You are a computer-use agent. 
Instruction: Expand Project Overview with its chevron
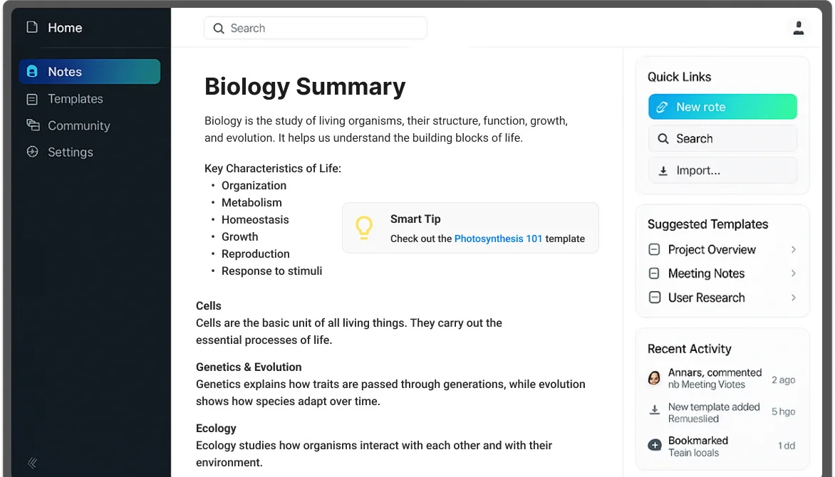[x=794, y=250]
